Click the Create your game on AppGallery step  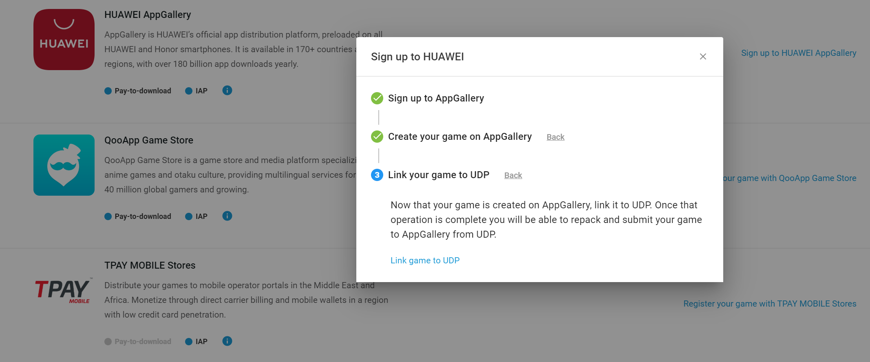(x=460, y=137)
